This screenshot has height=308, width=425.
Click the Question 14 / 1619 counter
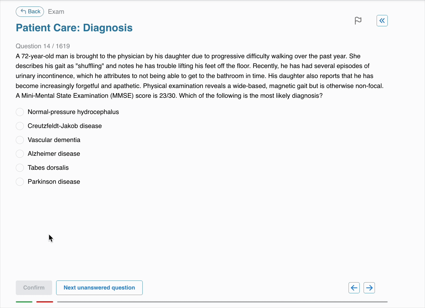pyautogui.click(x=43, y=46)
